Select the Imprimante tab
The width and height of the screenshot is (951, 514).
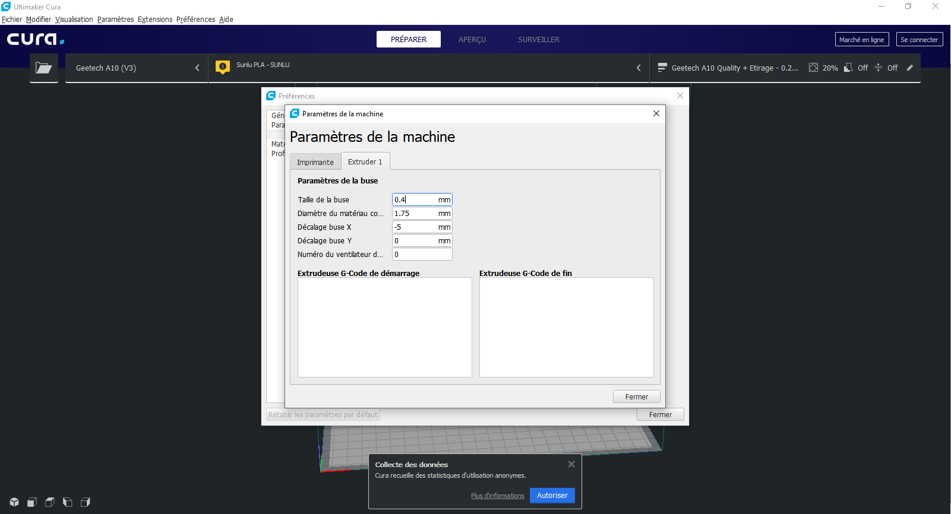click(315, 162)
